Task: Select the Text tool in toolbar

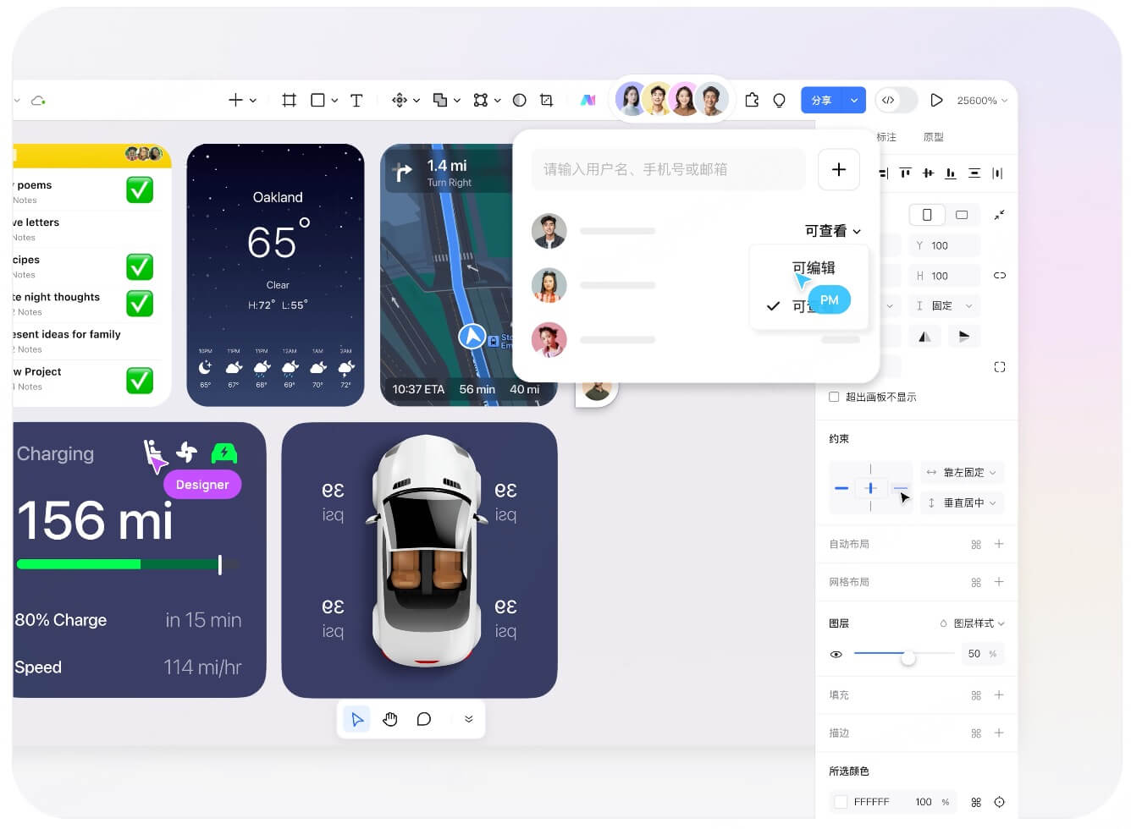Action: click(356, 101)
